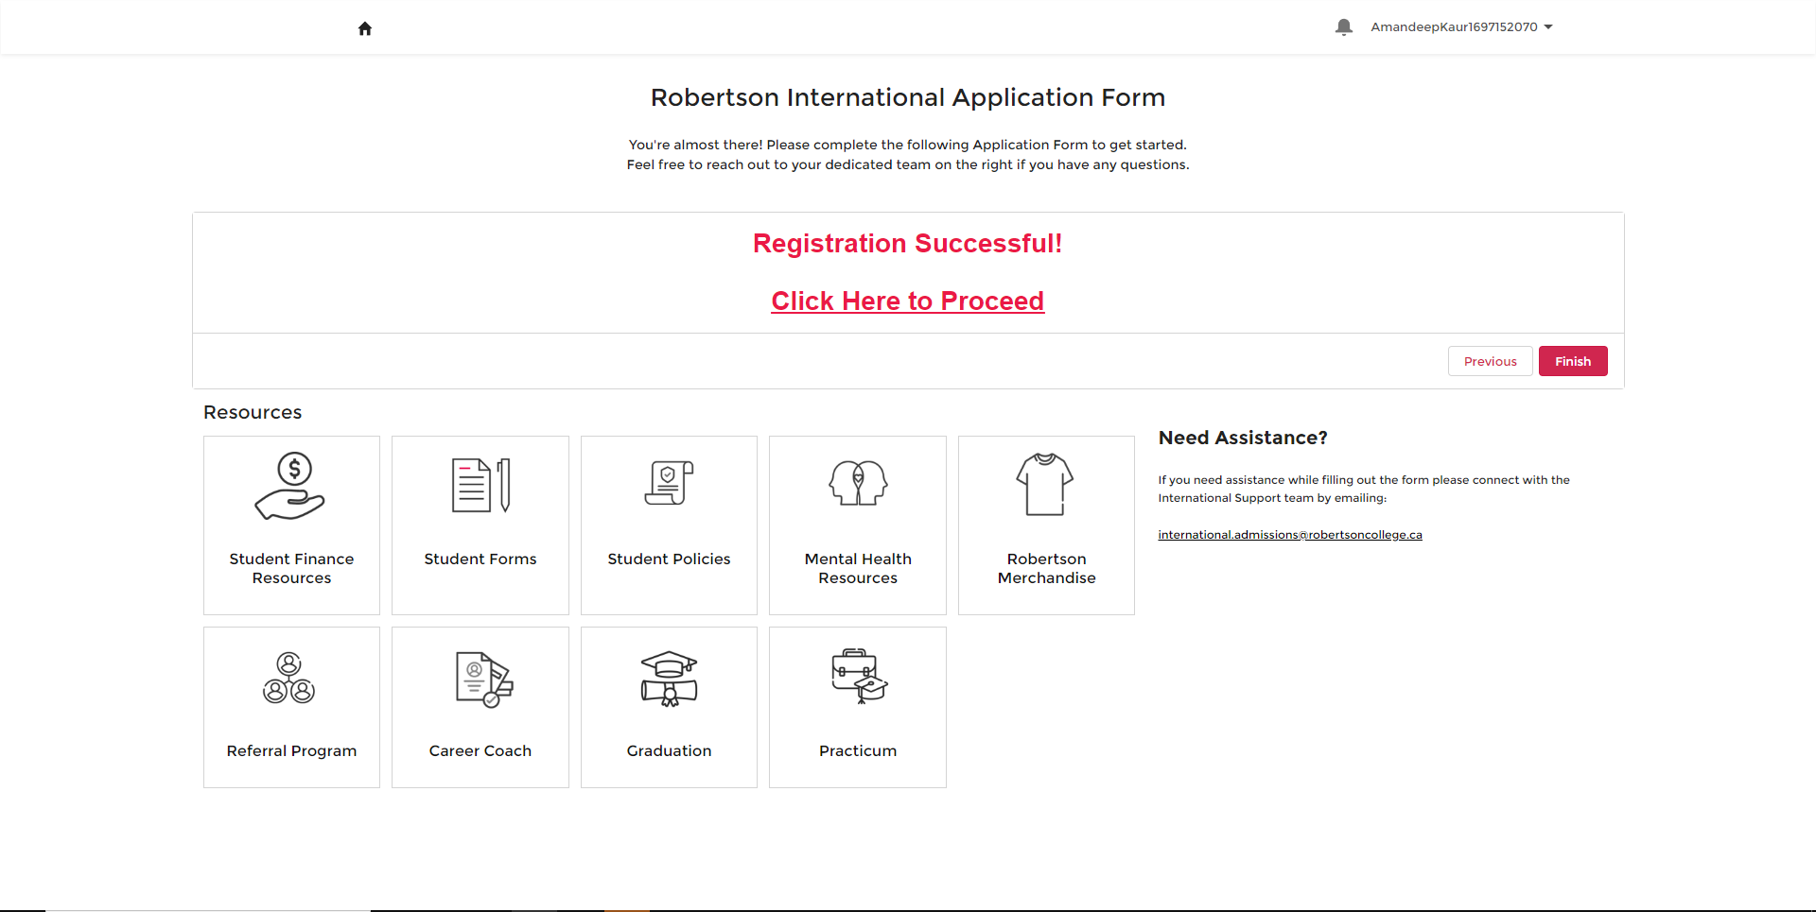Open the Student Finance Resources hand-with-coin icon
Screen dimensions: 1816x912
click(x=290, y=486)
